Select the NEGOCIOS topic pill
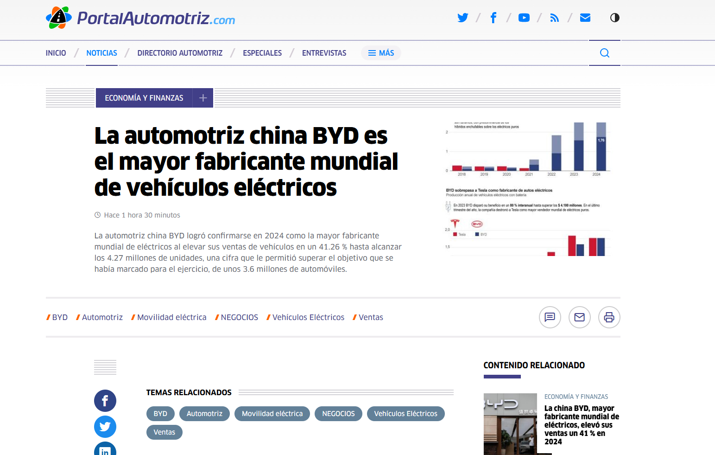Image resolution: width=715 pixels, height=455 pixels. tap(338, 414)
